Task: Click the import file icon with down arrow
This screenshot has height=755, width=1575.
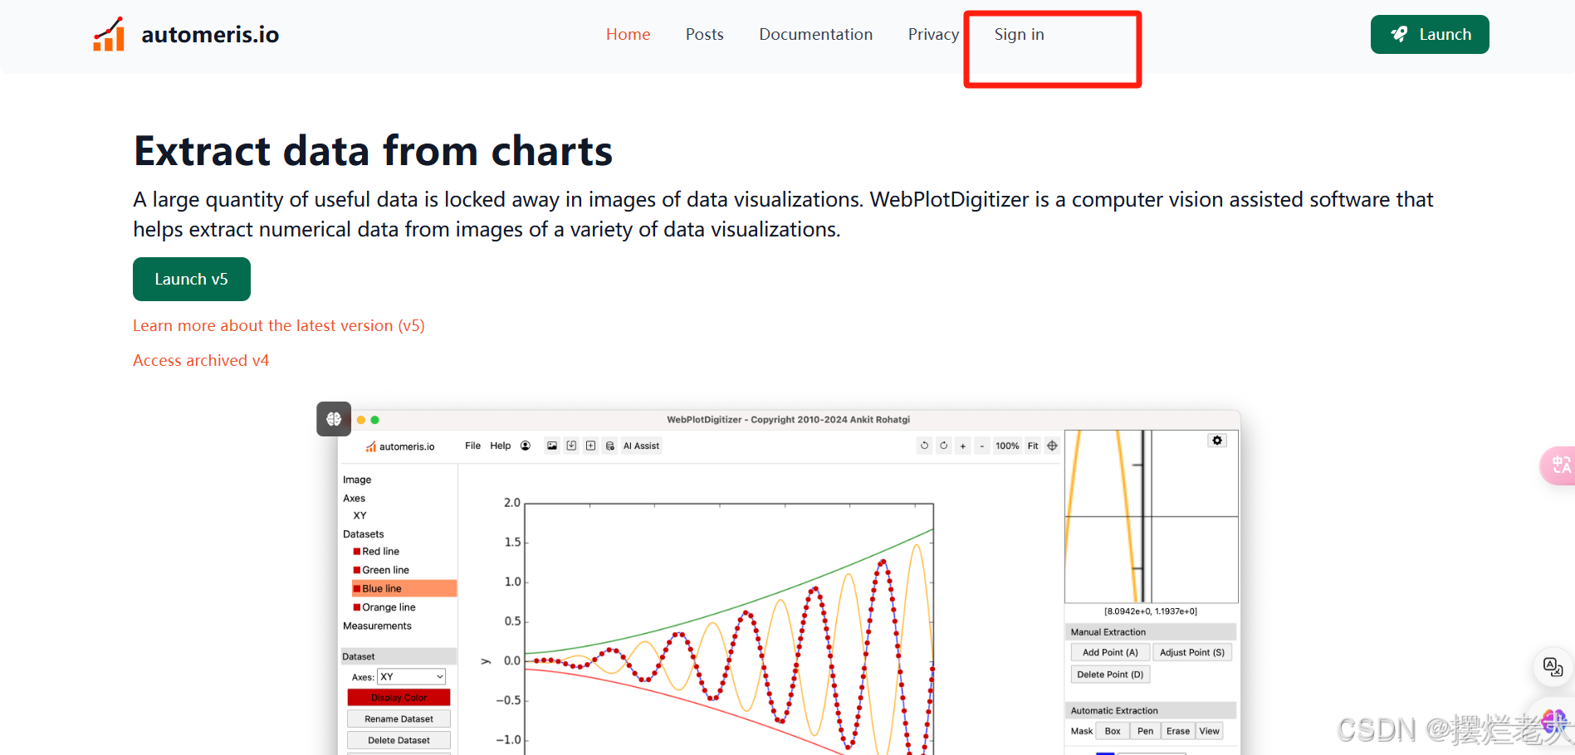Action: 571,446
